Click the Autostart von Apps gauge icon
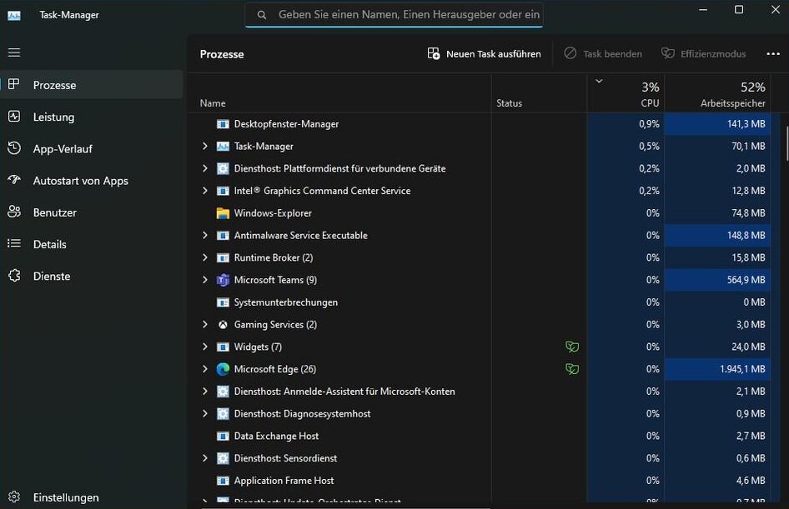The height and width of the screenshot is (509, 789). click(14, 180)
